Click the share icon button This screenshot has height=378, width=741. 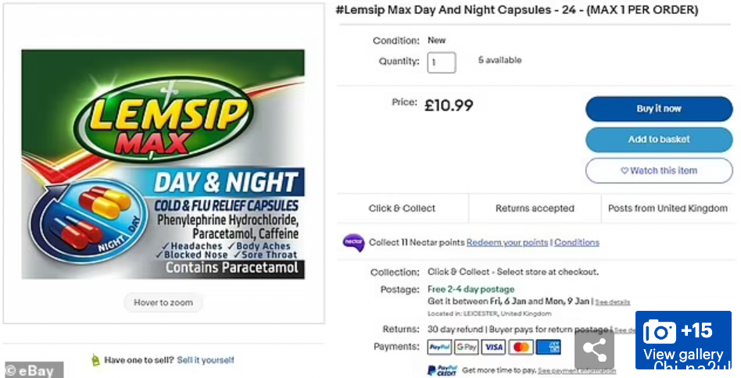[594, 349]
